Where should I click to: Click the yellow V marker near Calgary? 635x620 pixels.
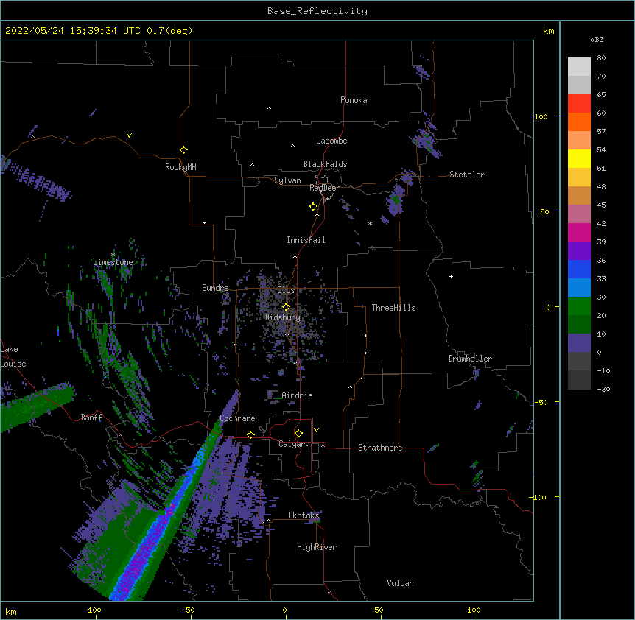point(316,430)
